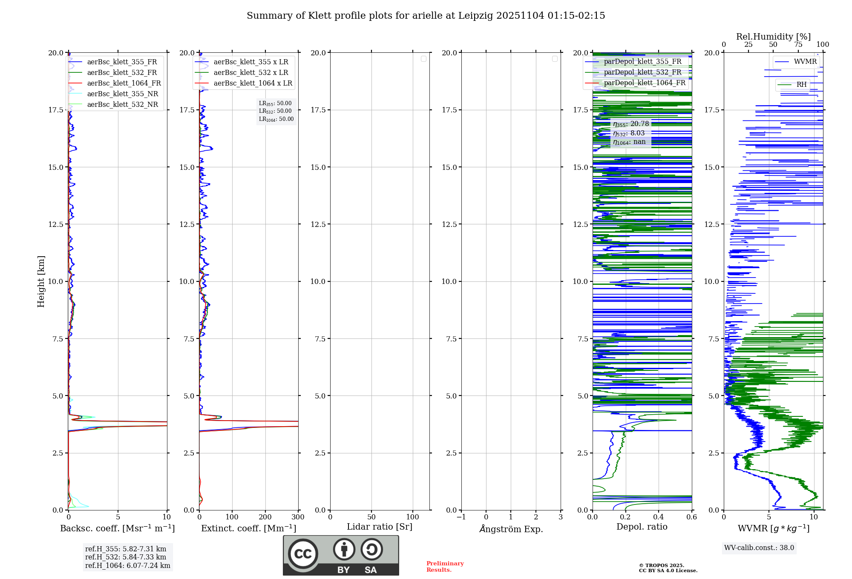
Task: Click the SA share-alike circular arrow icon
Action: point(371,549)
